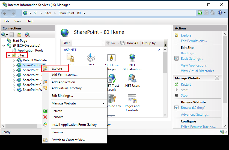Image resolution: width=229 pixels, height=150 pixels.
Task: Collapse the Sites tree node
Action: pos(9,55)
